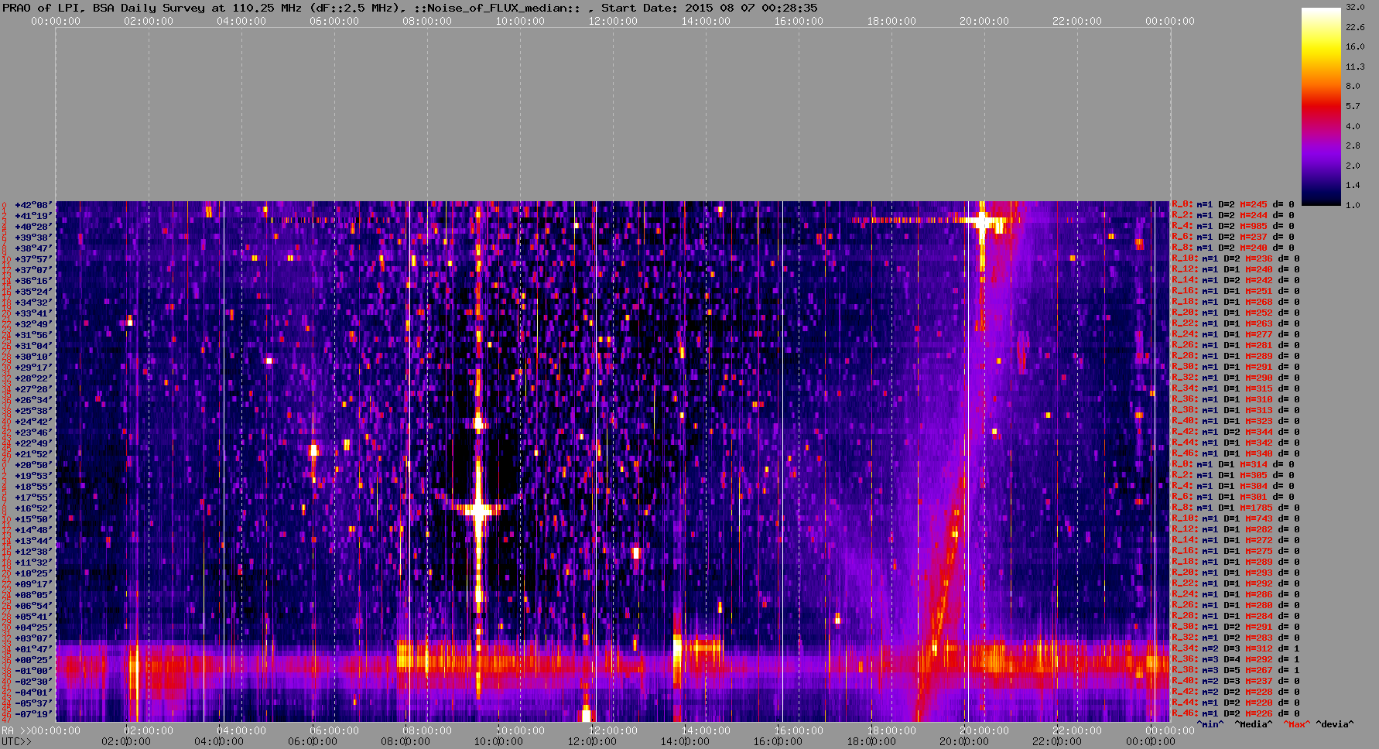The height and width of the screenshot is (749, 1379).
Task: Click the R_20 row with M=293
Action: (1236, 573)
